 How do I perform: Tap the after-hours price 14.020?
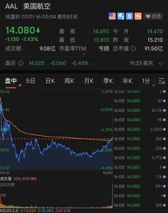(x=36, y=63)
